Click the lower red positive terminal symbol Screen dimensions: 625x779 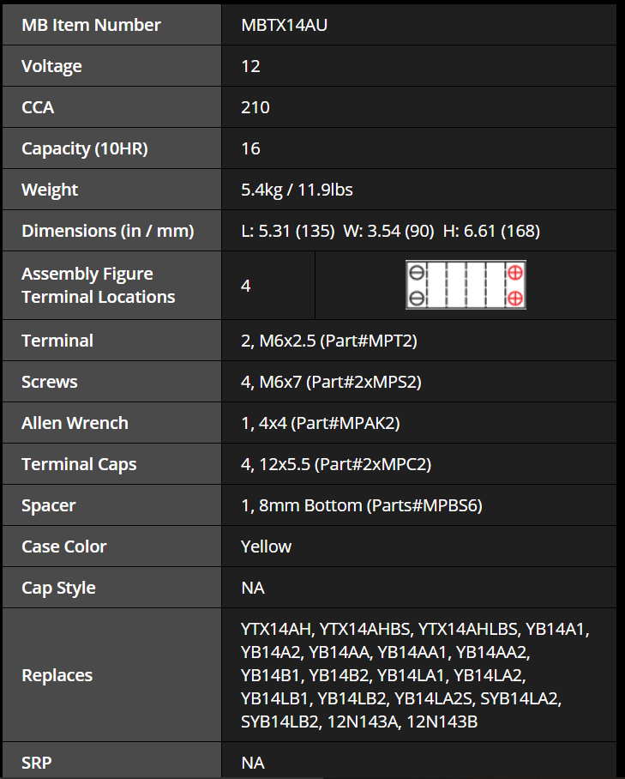pos(515,298)
